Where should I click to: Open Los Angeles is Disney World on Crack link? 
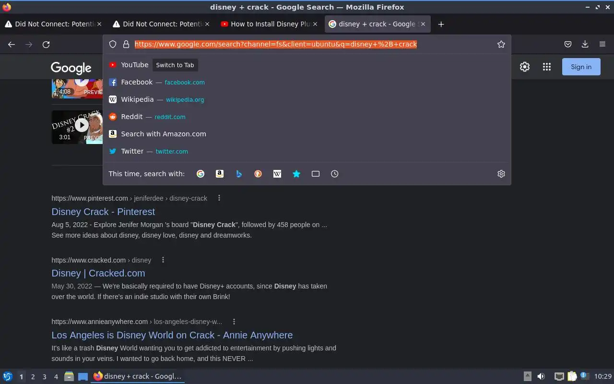(172, 335)
